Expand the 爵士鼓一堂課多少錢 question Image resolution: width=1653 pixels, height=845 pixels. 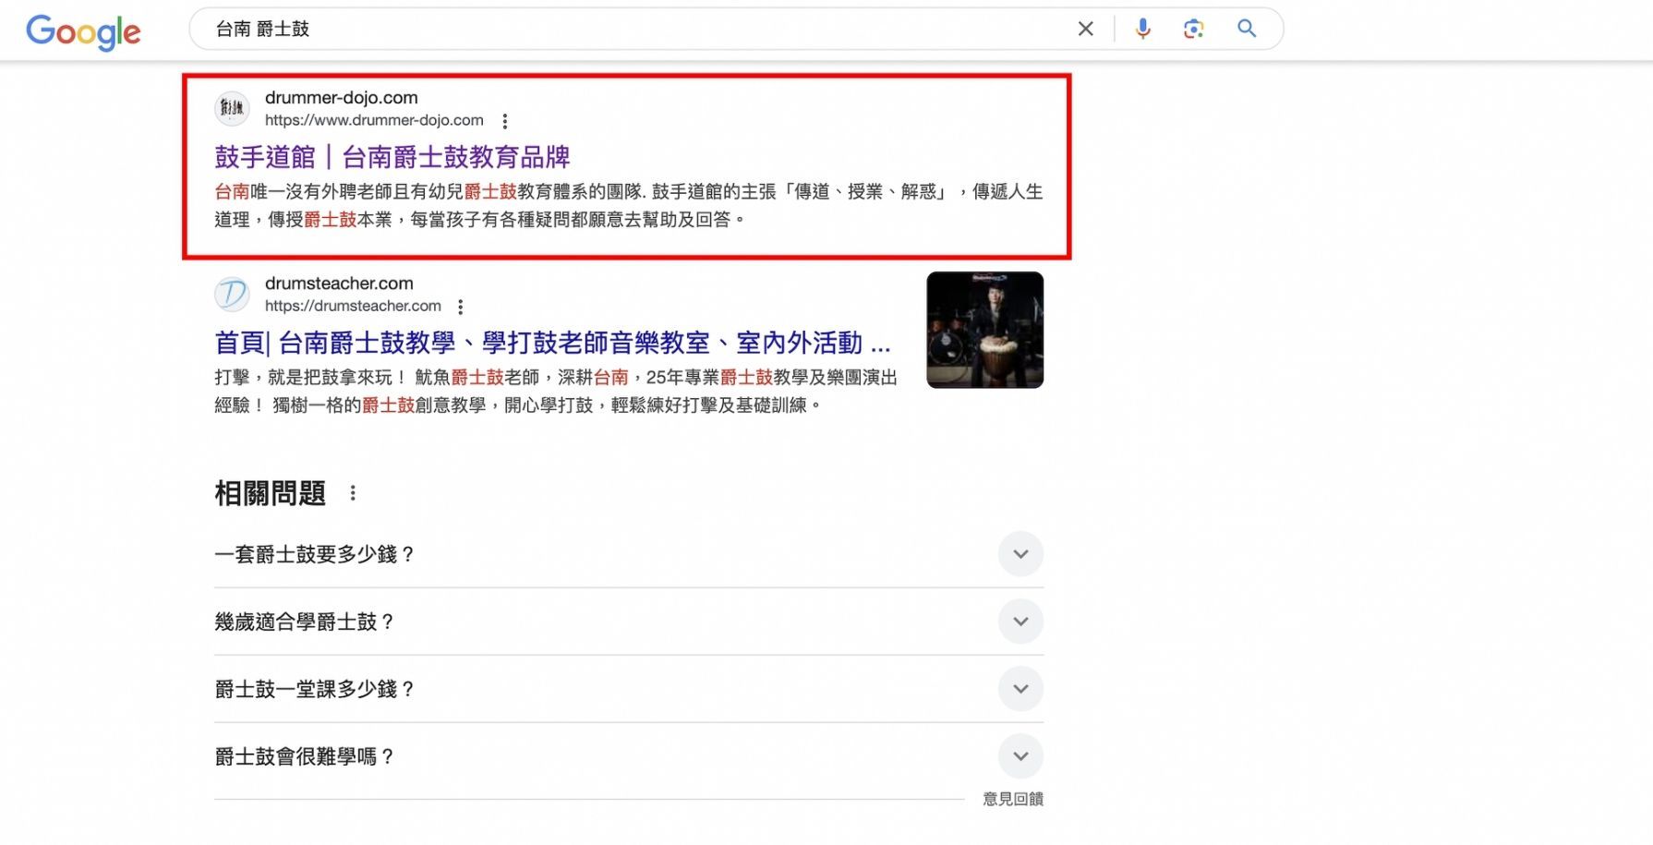coord(1020,689)
